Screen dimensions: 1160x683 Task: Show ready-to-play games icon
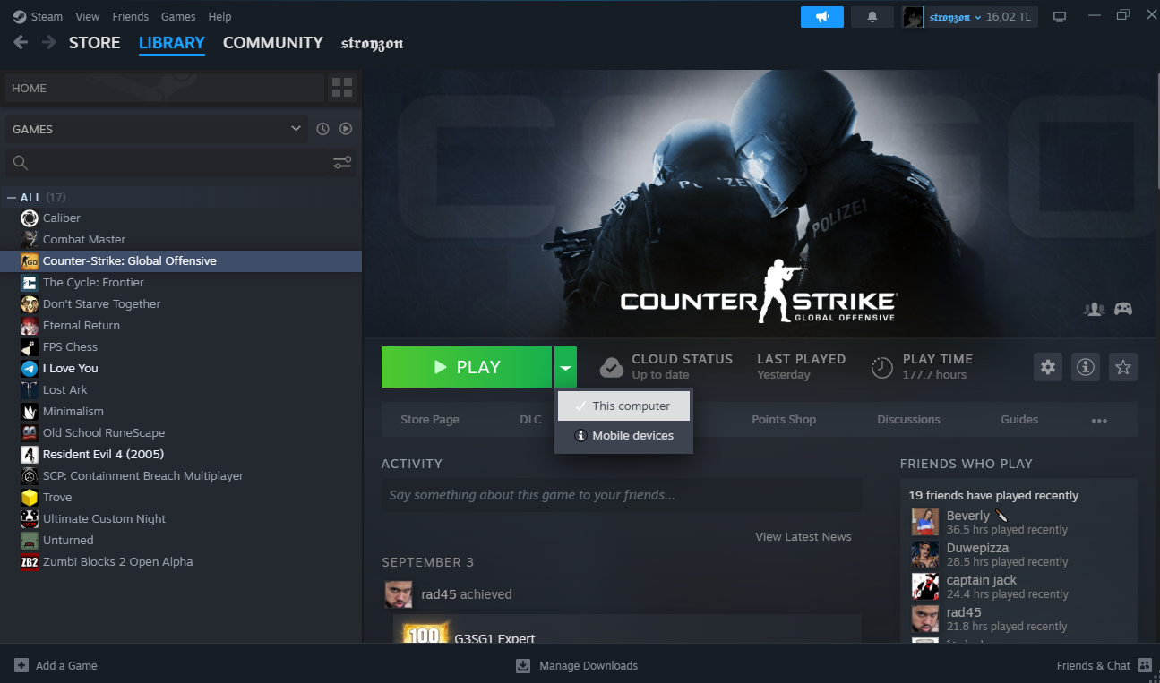pos(346,129)
